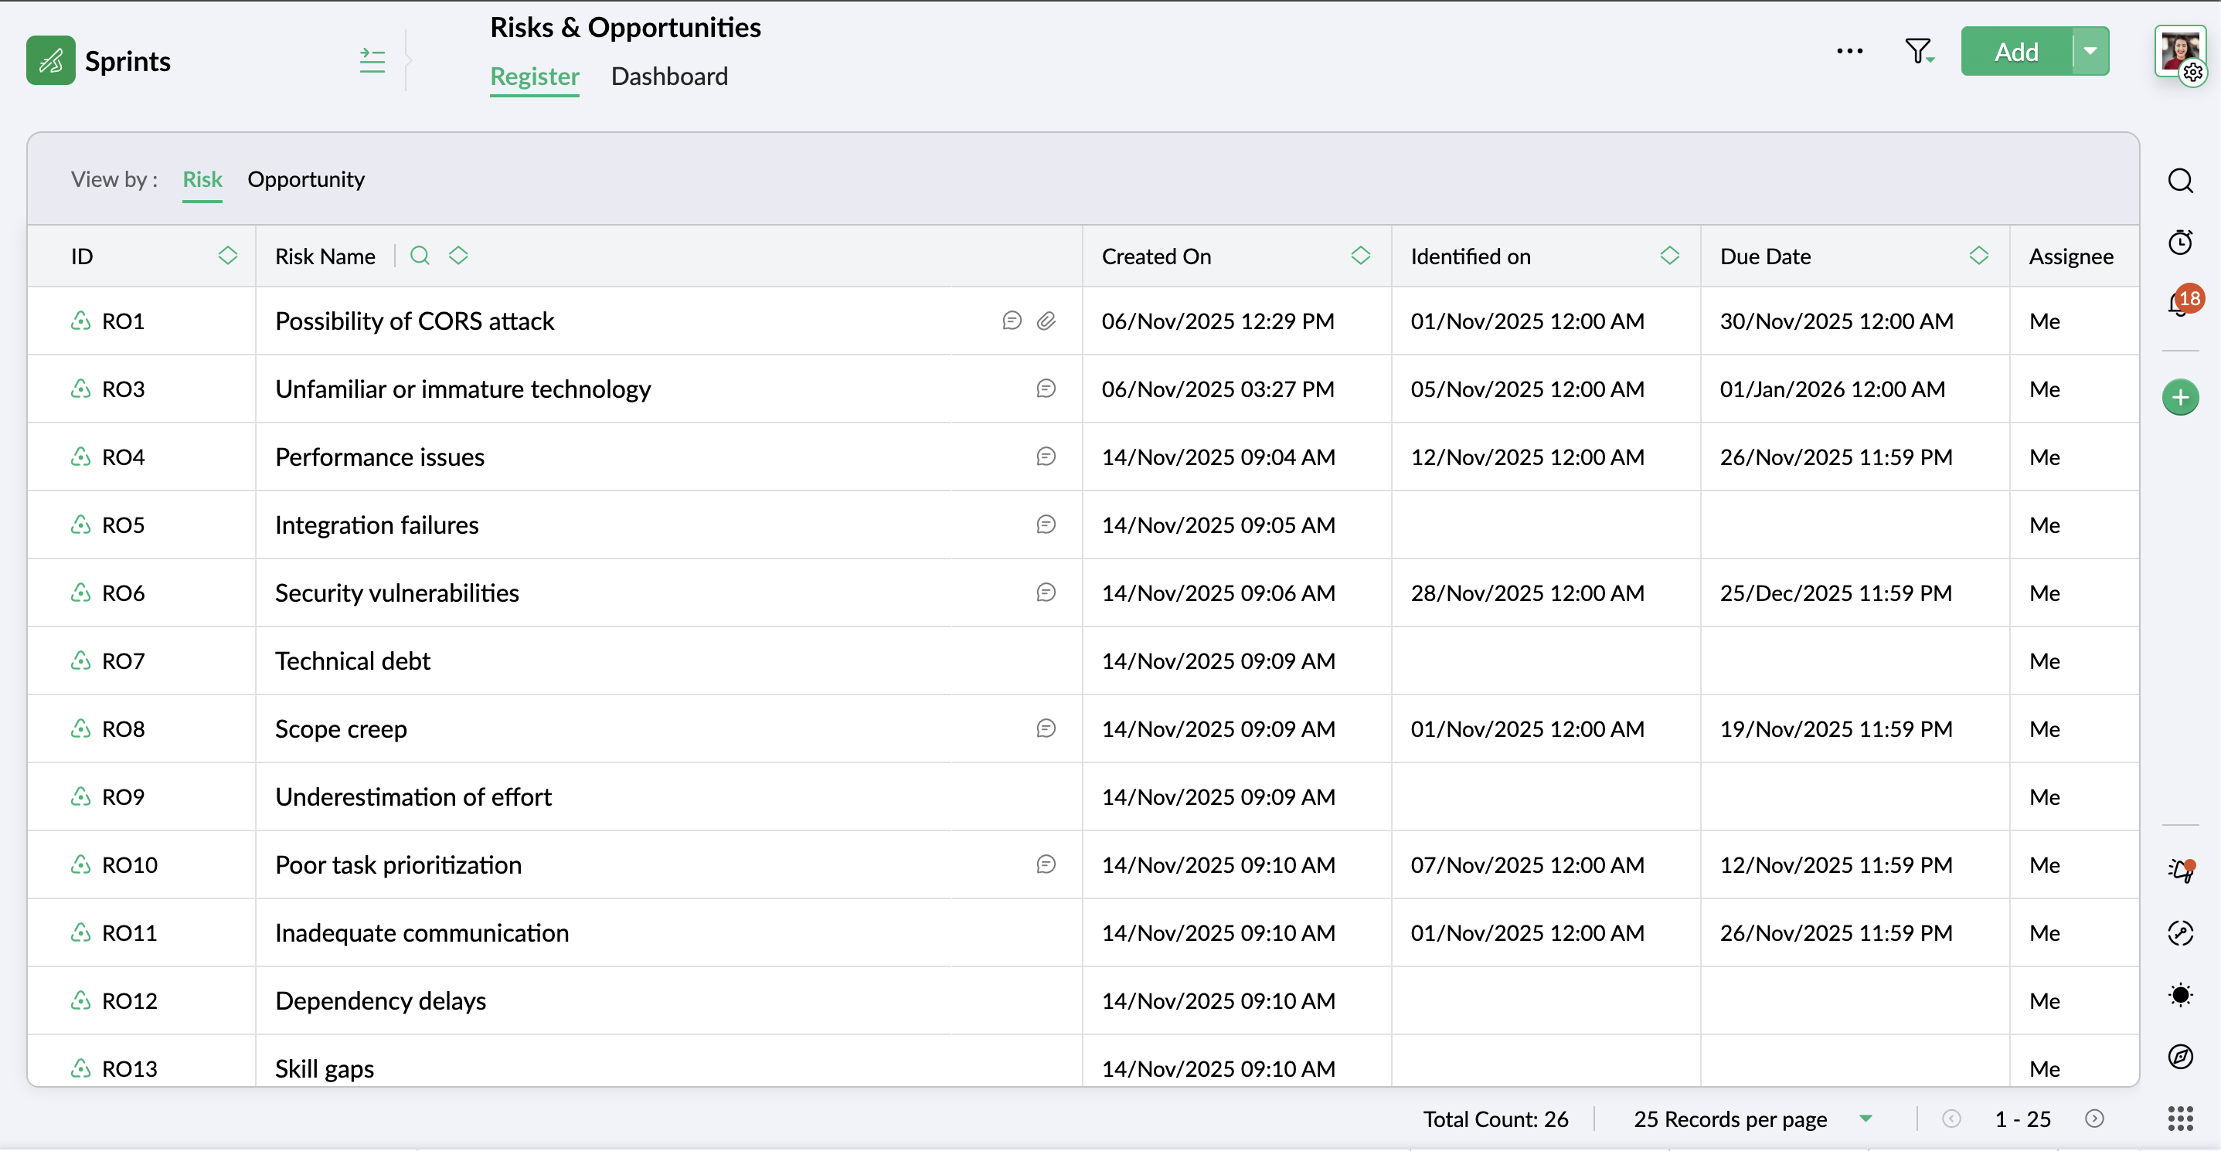Expand the Add button dropdown arrow
This screenshot has height=1151, width=2221.
click(2090, 52)
